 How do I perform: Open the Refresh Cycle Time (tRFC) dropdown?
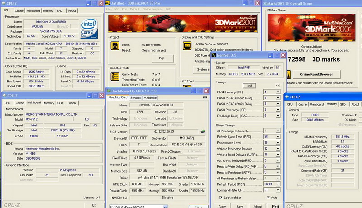pos(278,137)
